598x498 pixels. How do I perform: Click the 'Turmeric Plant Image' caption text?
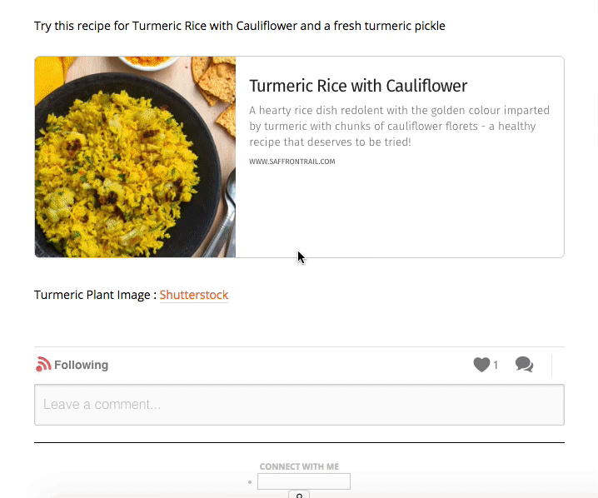pyautogui.click(x=94, y=295)
